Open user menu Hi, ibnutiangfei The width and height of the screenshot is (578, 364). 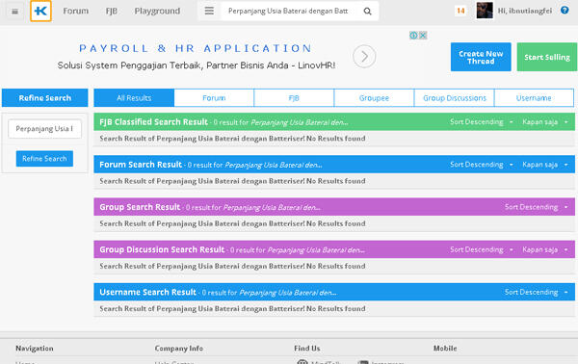(x=525, y=11)
